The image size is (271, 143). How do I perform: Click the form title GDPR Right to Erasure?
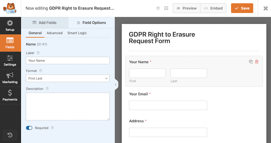click(x=162, y=38)
